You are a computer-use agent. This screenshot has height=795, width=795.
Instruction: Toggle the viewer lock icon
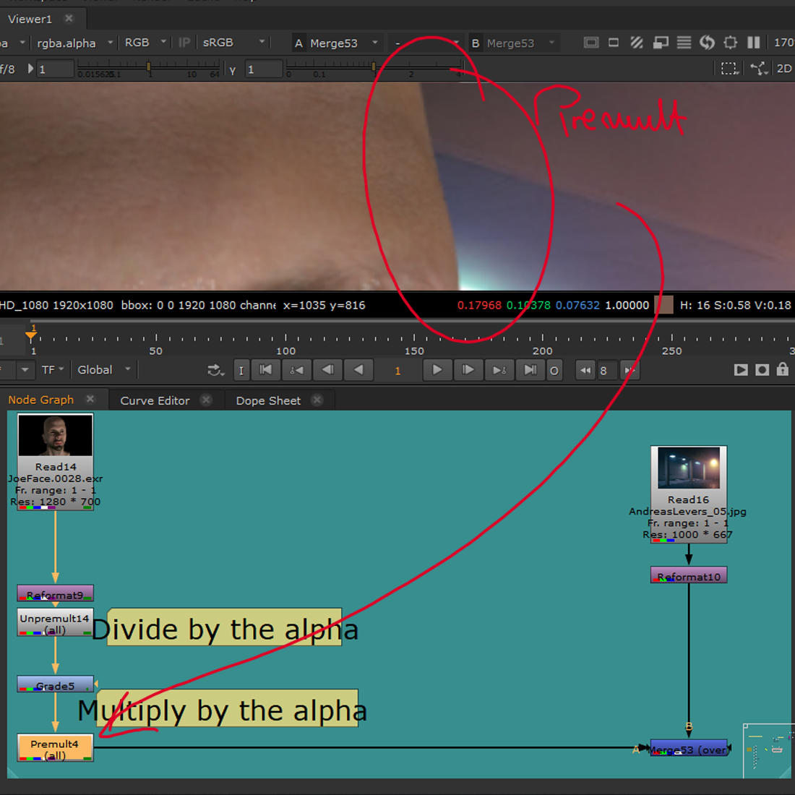coord(782,369)
